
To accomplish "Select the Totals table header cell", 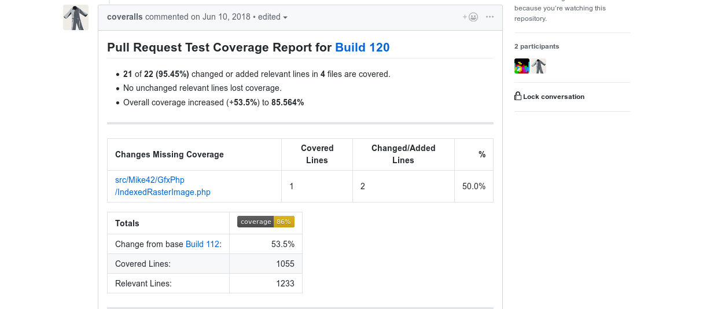I will click(127, 223).
